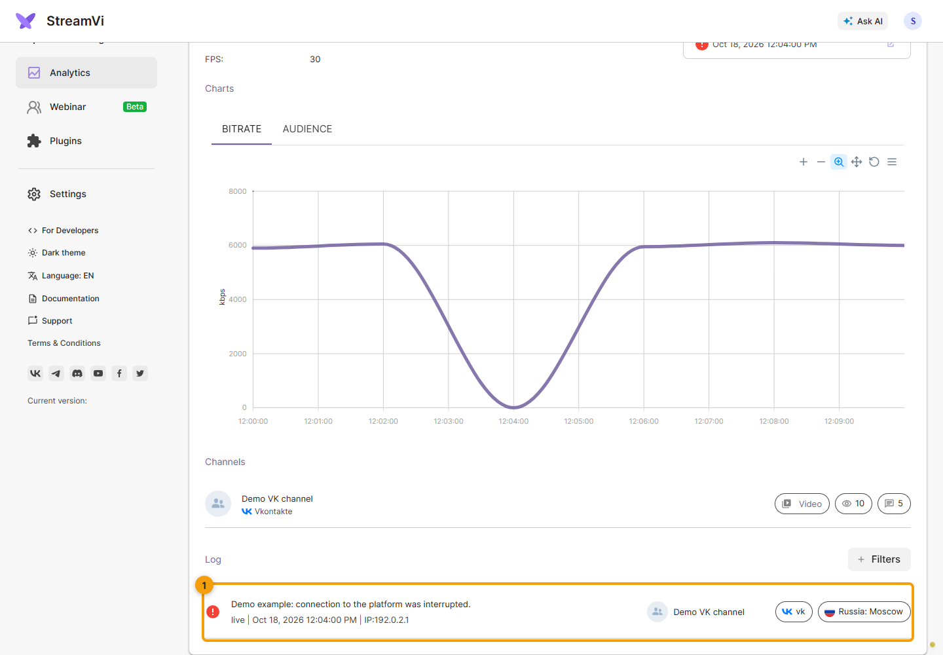Open the YouTube social icon
943x655 pixels.
tap(98, 373)
